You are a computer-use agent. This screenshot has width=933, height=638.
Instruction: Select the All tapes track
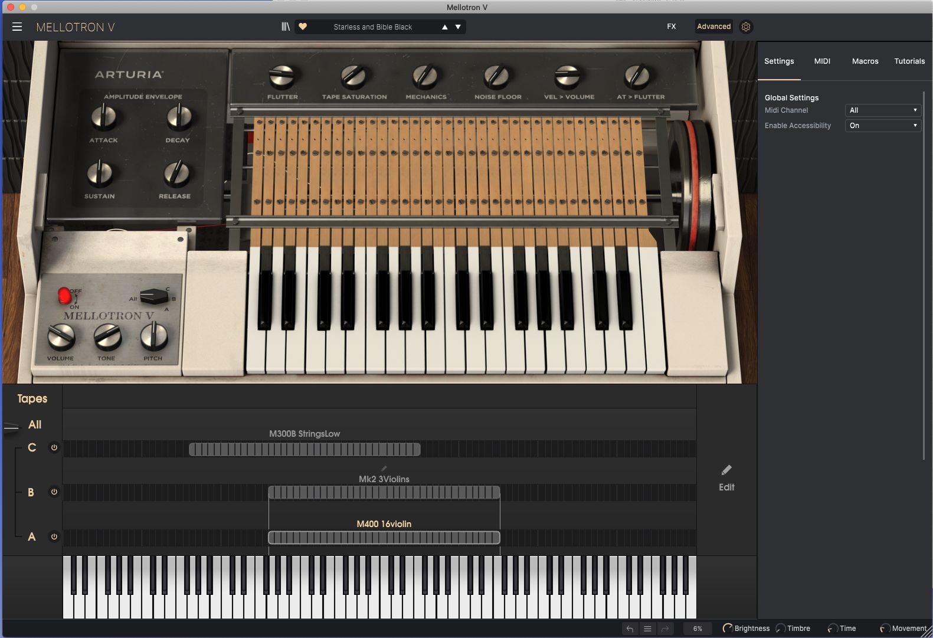[x=35, y=424]
